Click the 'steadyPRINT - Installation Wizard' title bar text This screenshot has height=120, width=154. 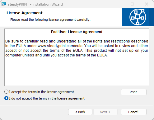tap(35, 4)
